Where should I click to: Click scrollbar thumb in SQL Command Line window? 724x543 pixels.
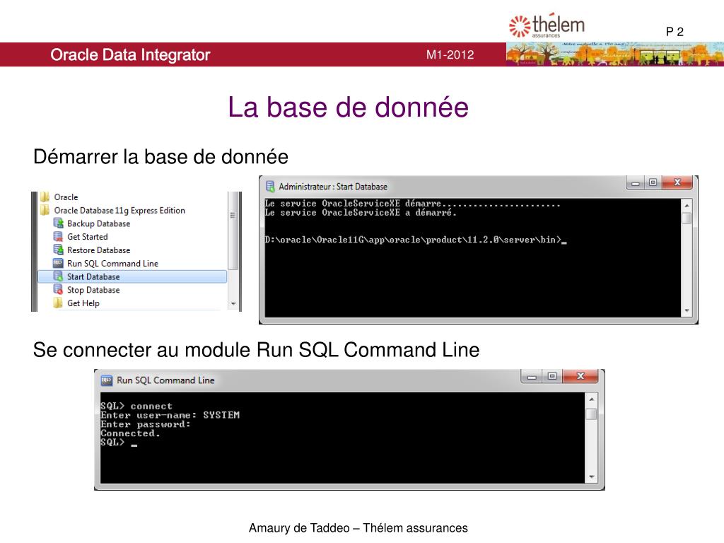[591, 414]
